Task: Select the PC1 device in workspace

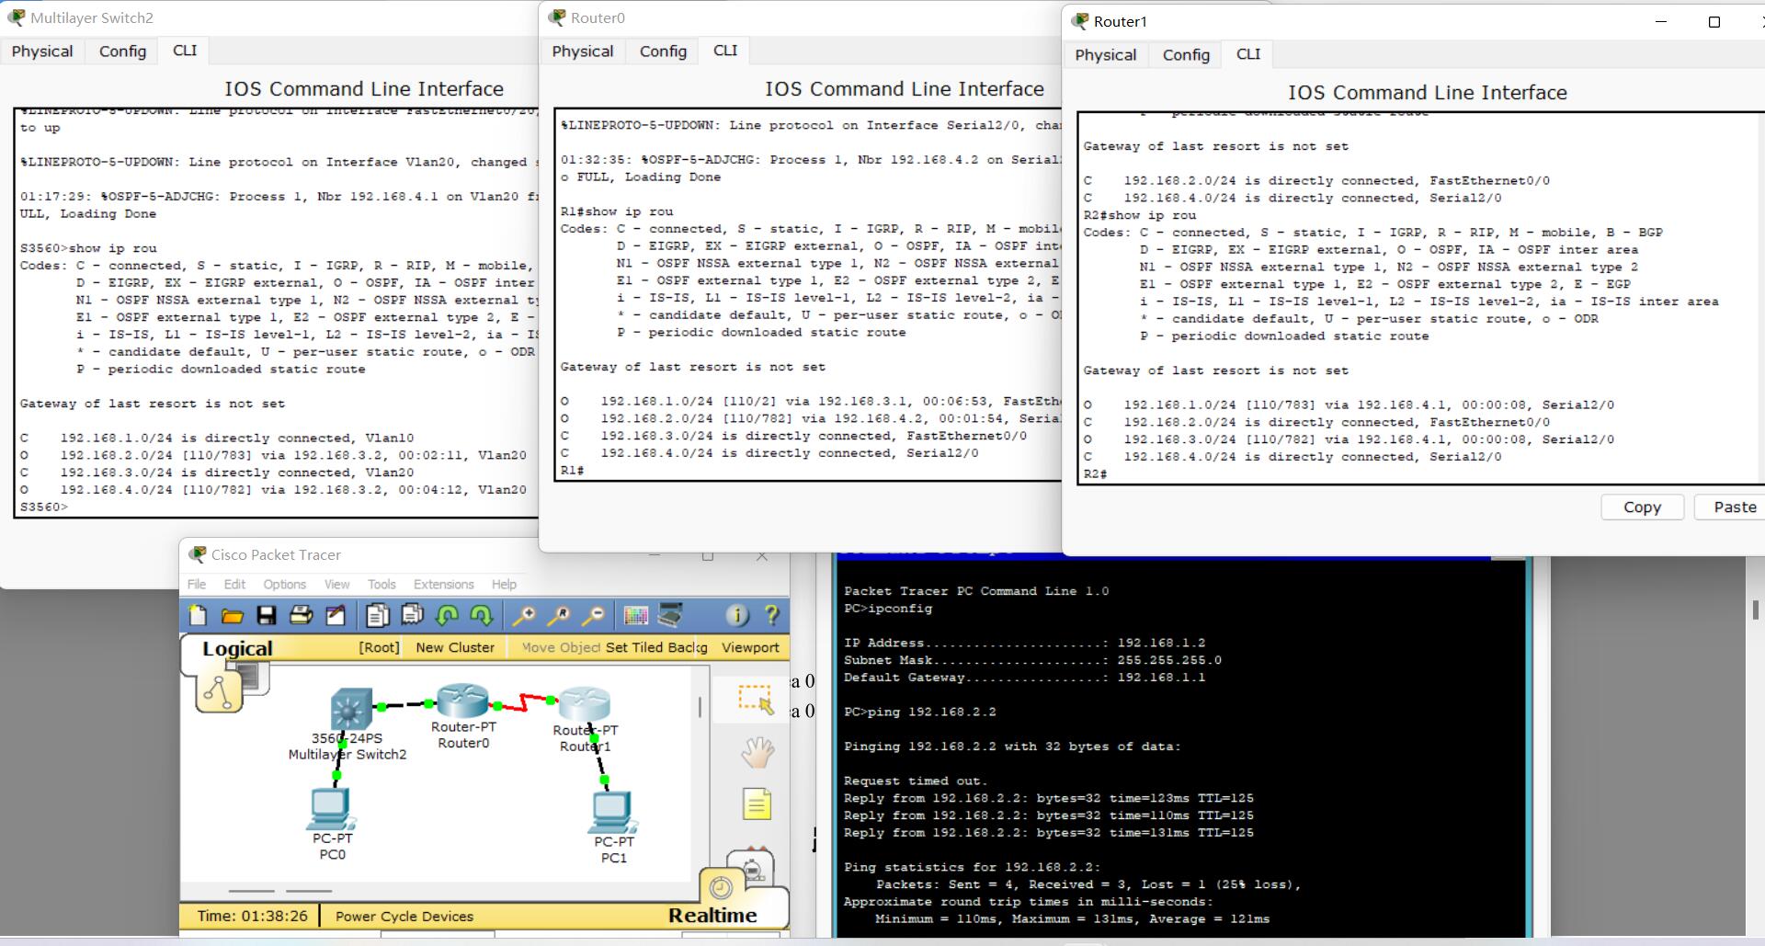Action: tap(613, 814)
